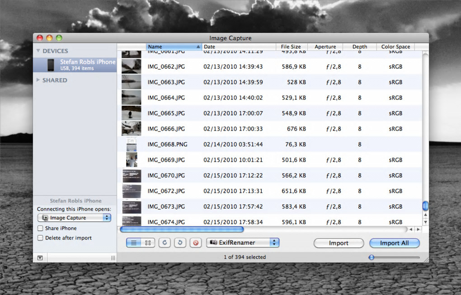Click the horizontal scrollbar thumb
Image resolution: width=461 pixels, height=295 pixels.
(182, 229)
